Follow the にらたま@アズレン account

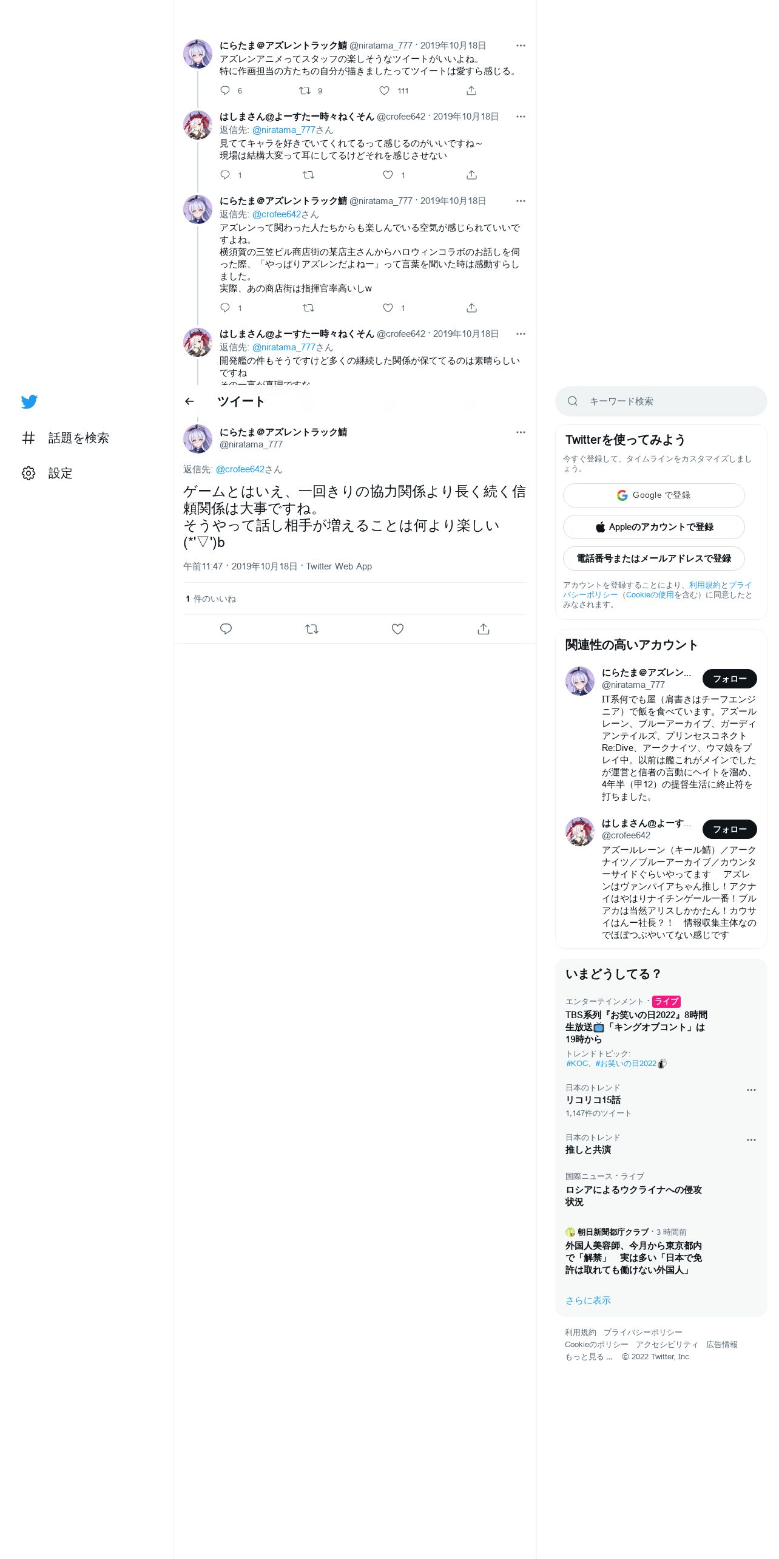click(730, 679)
